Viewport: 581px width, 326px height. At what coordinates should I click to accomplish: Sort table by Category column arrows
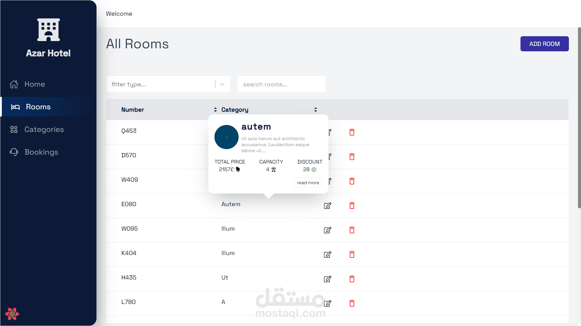click(315, 110)
